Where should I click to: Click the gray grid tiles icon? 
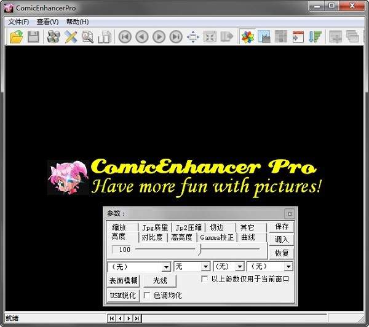pyautogui.click(x=281, y=36)
